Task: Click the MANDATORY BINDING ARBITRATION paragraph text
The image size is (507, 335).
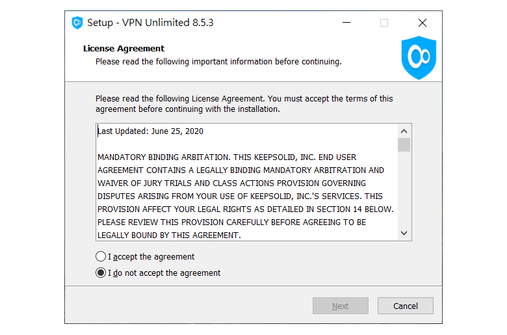Action: click(246, 196)
